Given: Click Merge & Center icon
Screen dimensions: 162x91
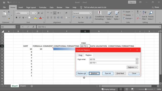Looking at the screenshot, I should click(66, 17).
